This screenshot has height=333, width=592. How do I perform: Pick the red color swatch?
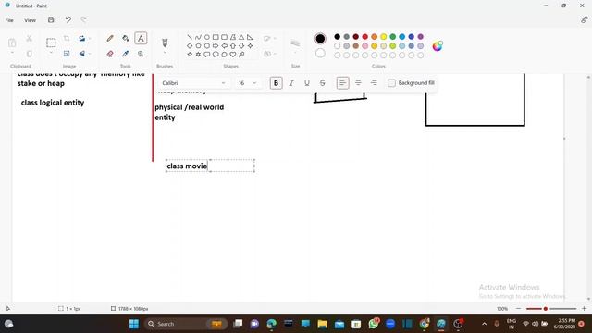tap(365, 37)
